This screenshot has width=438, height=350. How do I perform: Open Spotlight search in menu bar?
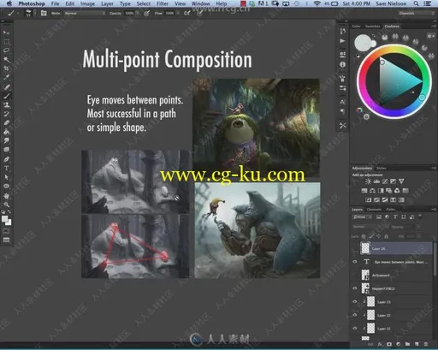pos(416,3)
